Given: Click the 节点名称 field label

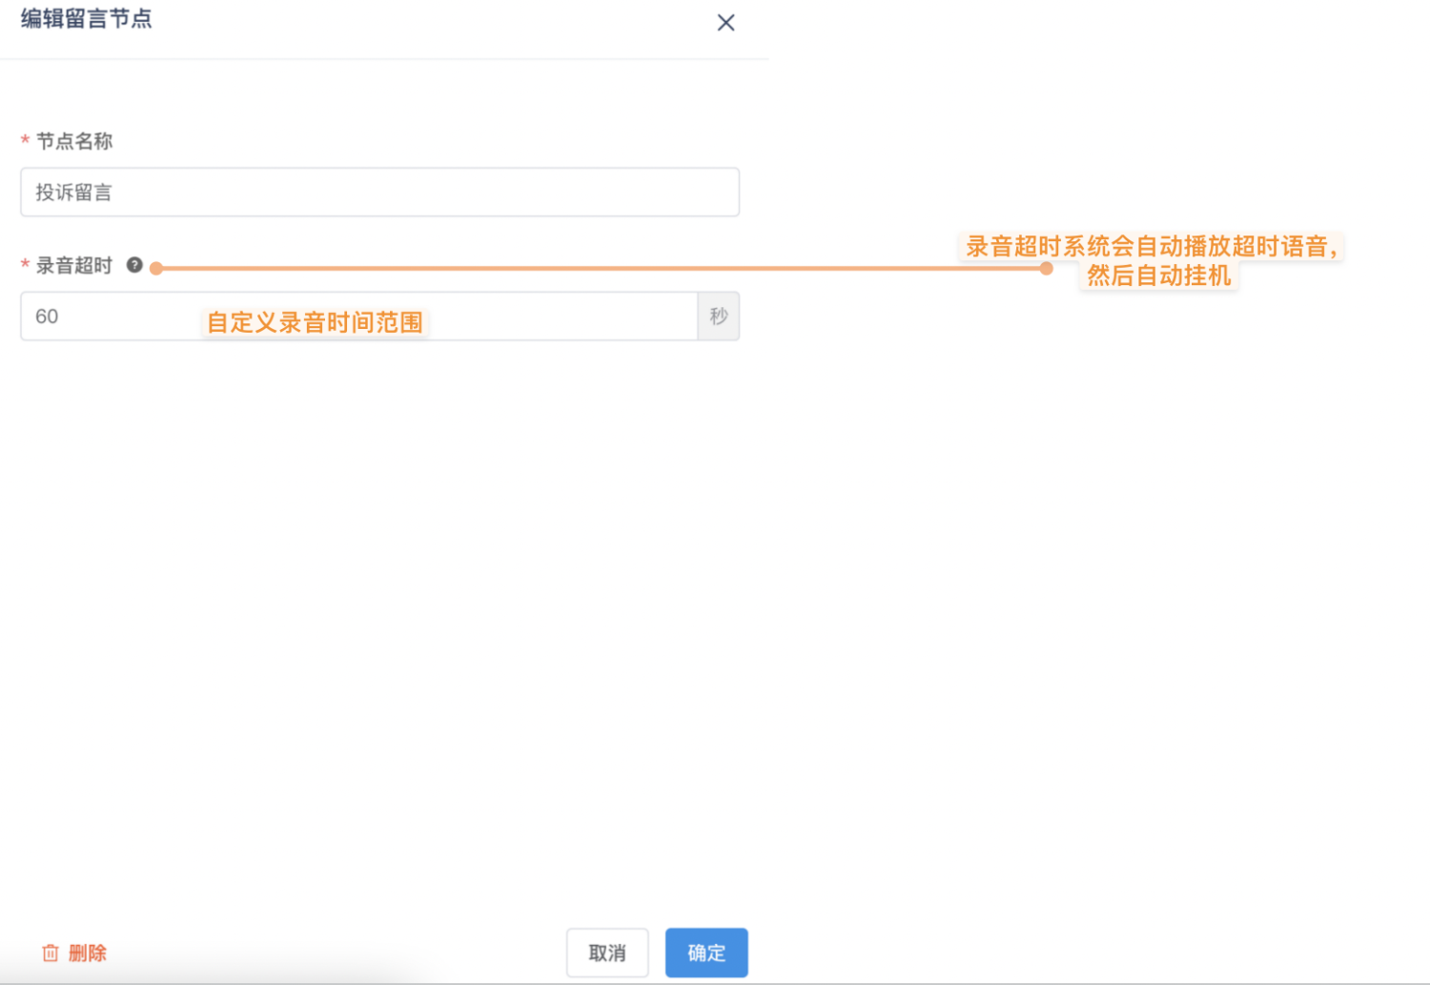Looking at the screenshot, I should [x=74, y=141].
